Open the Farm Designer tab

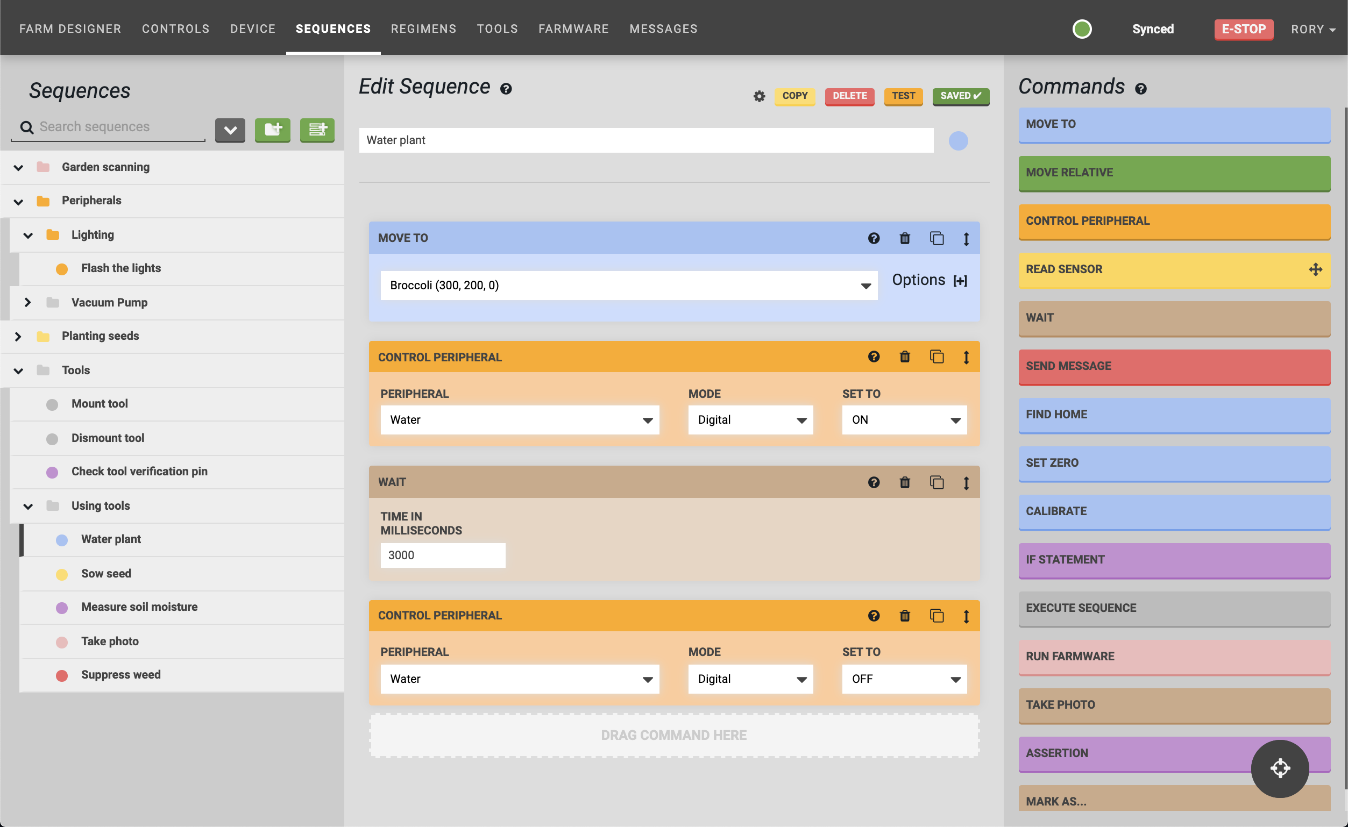pyautogui.click(x=70, y=29)
